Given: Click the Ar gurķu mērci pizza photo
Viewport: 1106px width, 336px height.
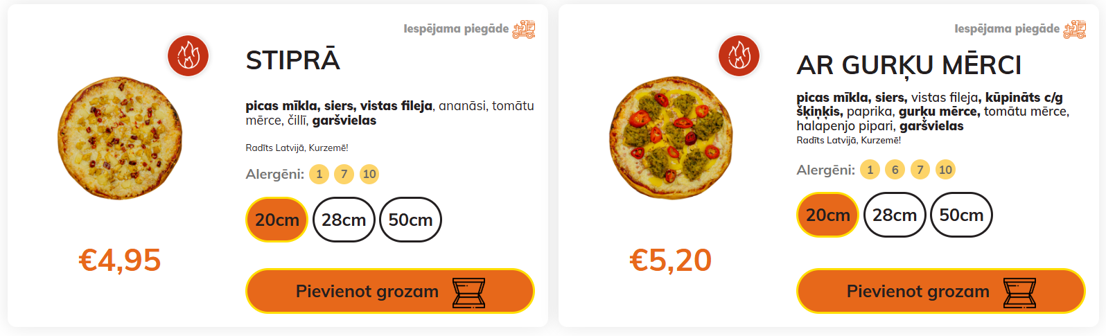Looking at the screenshot, I should 670,139.
